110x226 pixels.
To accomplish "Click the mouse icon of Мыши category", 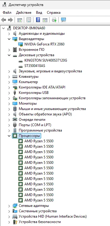I will pos(15,109).
